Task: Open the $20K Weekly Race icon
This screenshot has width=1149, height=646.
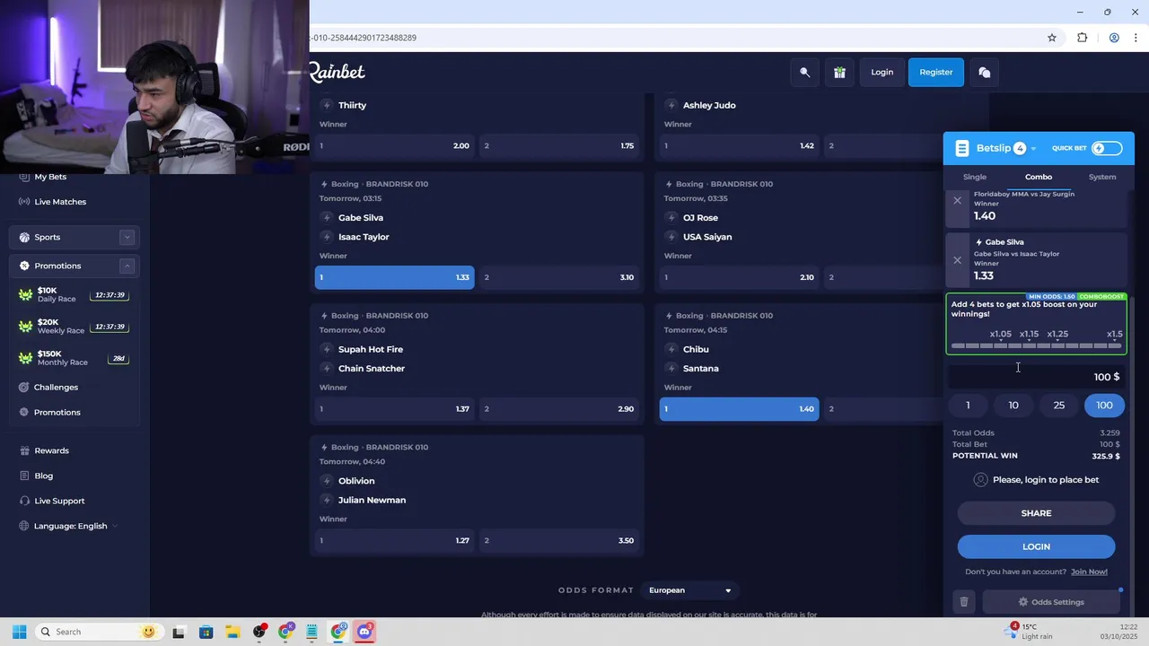Action: point(25,327)
